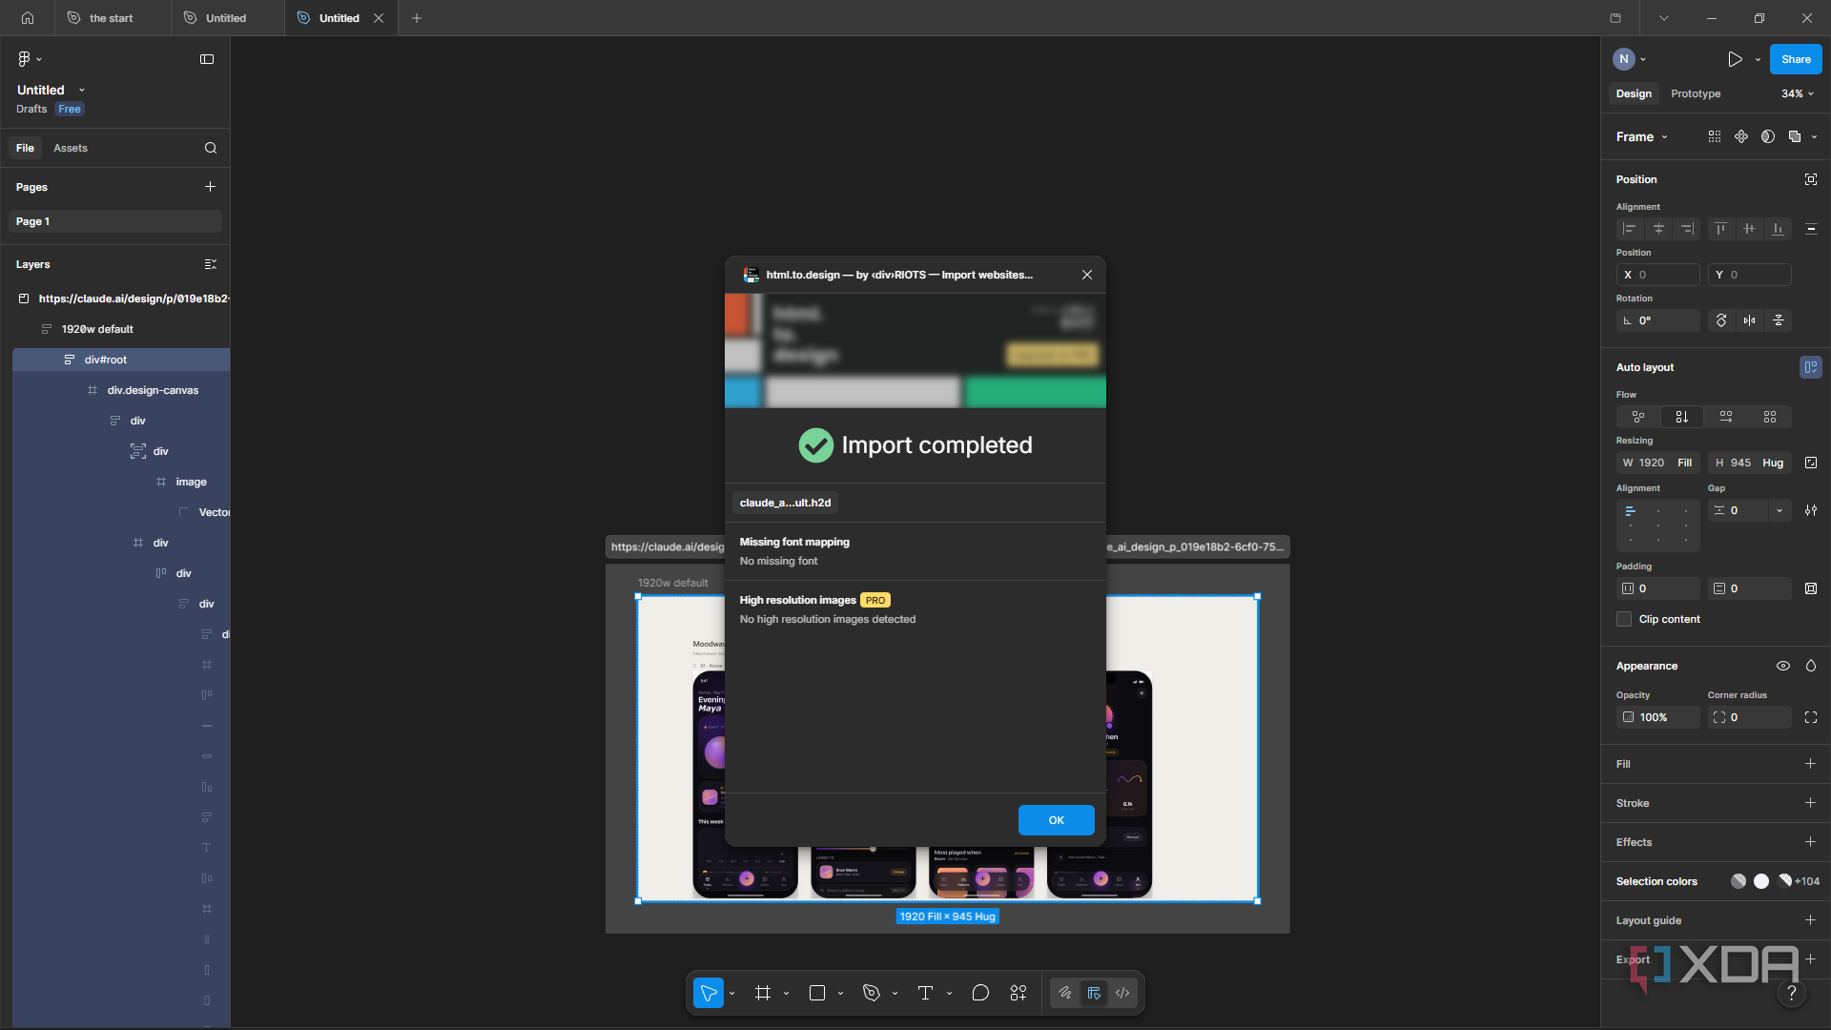Screen dimensions: 1831x1030
Task: Click the white selection color swatch
Action: tap(1761, 881)
